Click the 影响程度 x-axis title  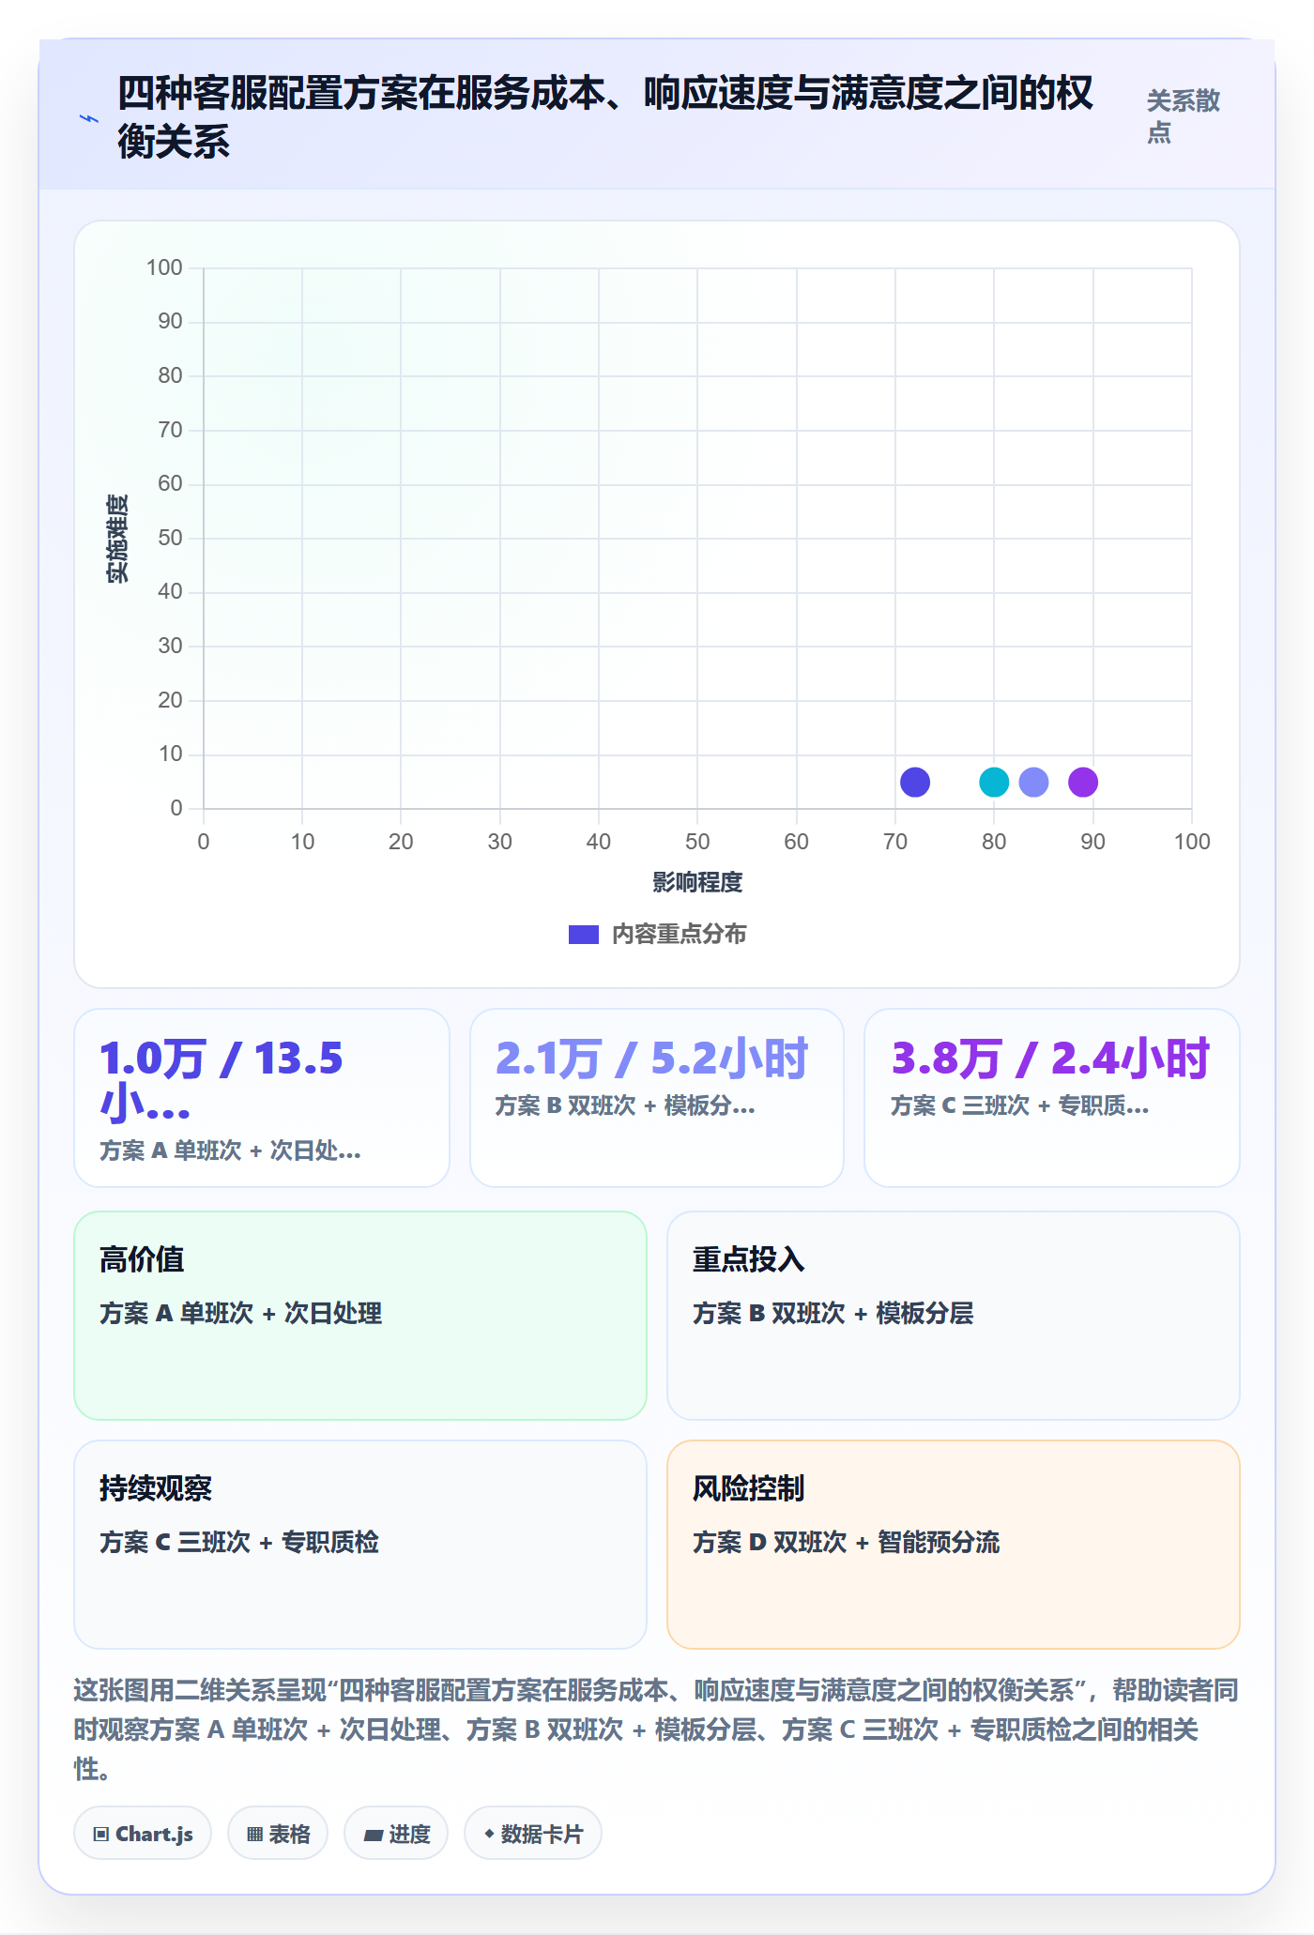coord(697,882)
